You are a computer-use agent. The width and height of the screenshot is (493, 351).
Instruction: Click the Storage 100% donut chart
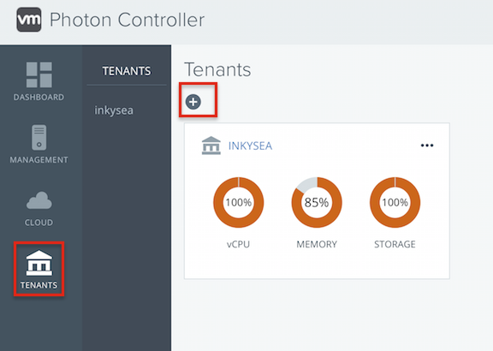[x=395, y=202]
